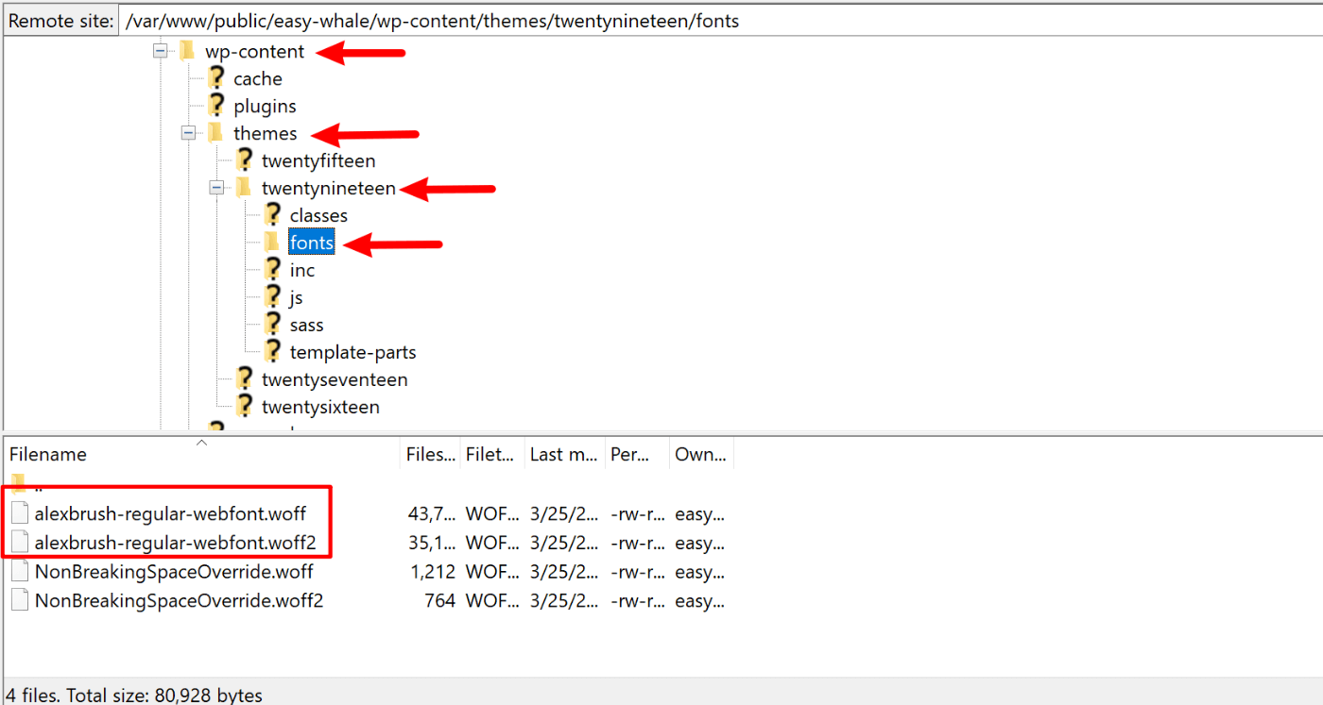The width and height of the screenshot is (1323, 705).
Task: Select the twentyseventeen theme folder
Action: (x=335, y=380)
